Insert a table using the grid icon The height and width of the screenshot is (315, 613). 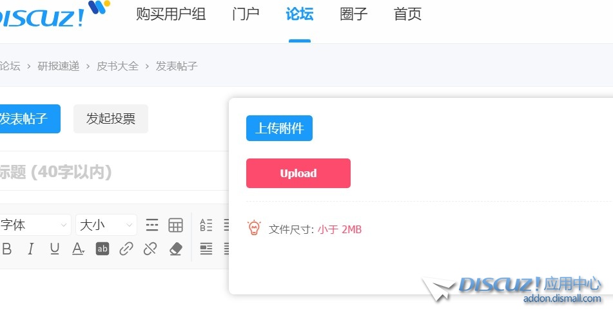pos(175,225)
